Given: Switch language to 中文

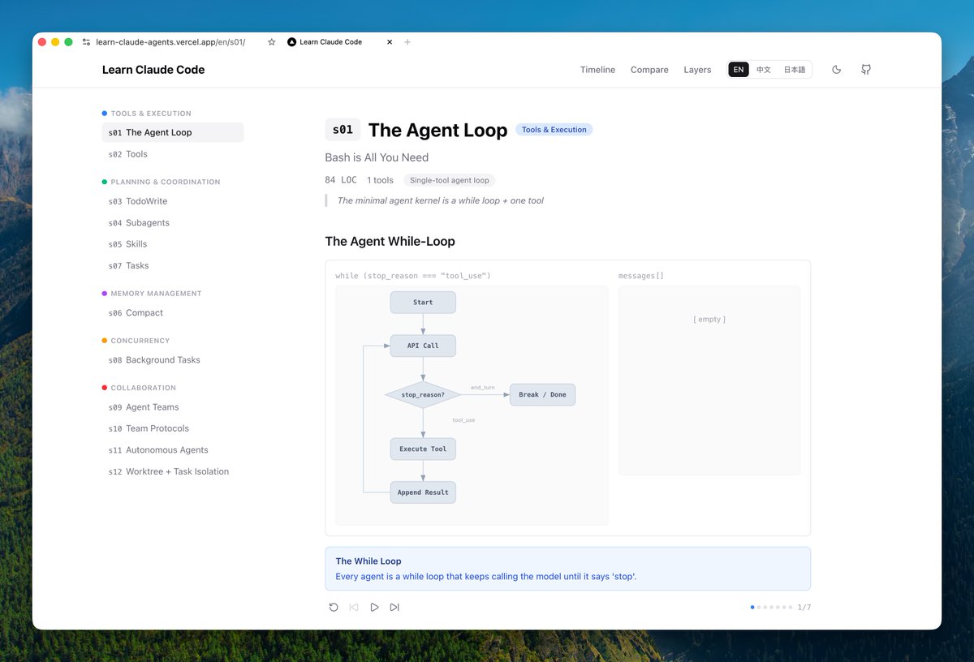Looking at the screenshot, I should click(764, 70).
